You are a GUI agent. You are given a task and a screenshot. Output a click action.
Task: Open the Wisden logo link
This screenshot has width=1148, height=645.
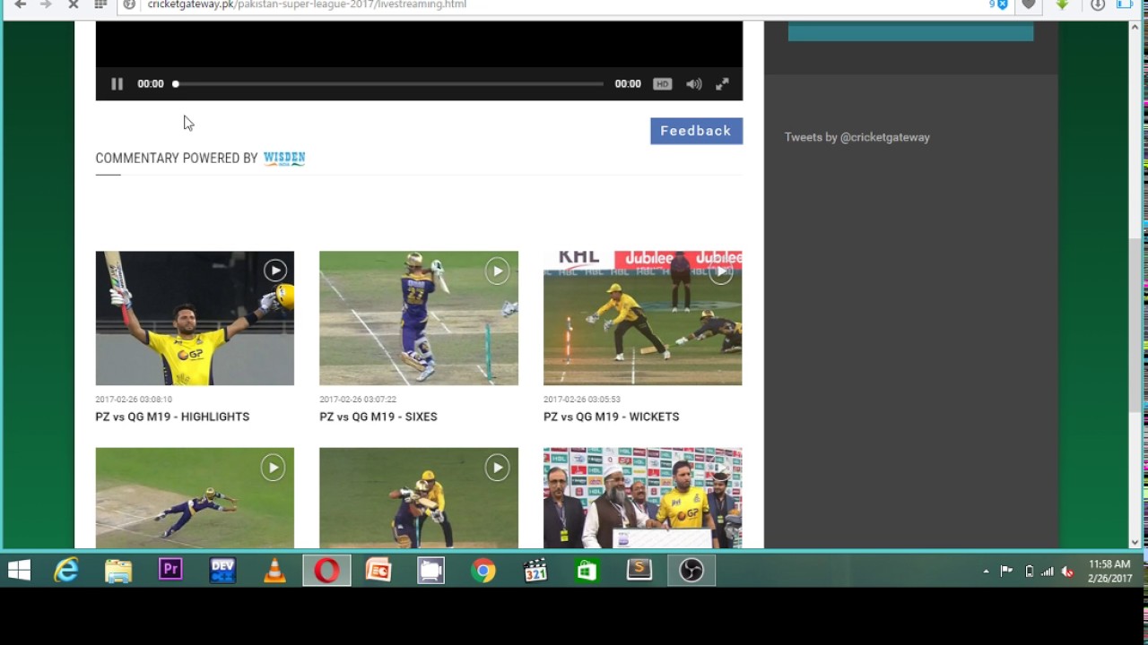(284, 158)
